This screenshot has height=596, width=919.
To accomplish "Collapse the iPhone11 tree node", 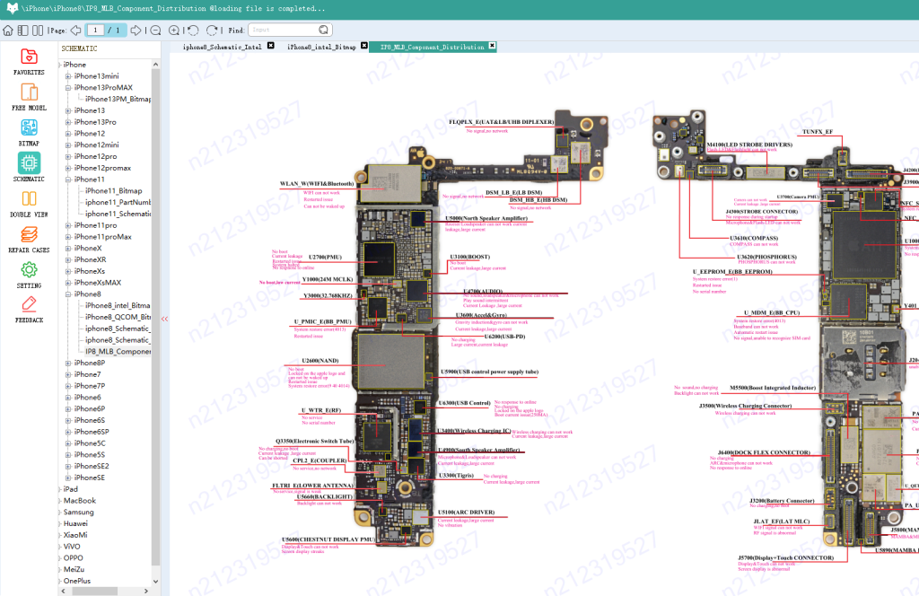I will [x=68, y=180].
